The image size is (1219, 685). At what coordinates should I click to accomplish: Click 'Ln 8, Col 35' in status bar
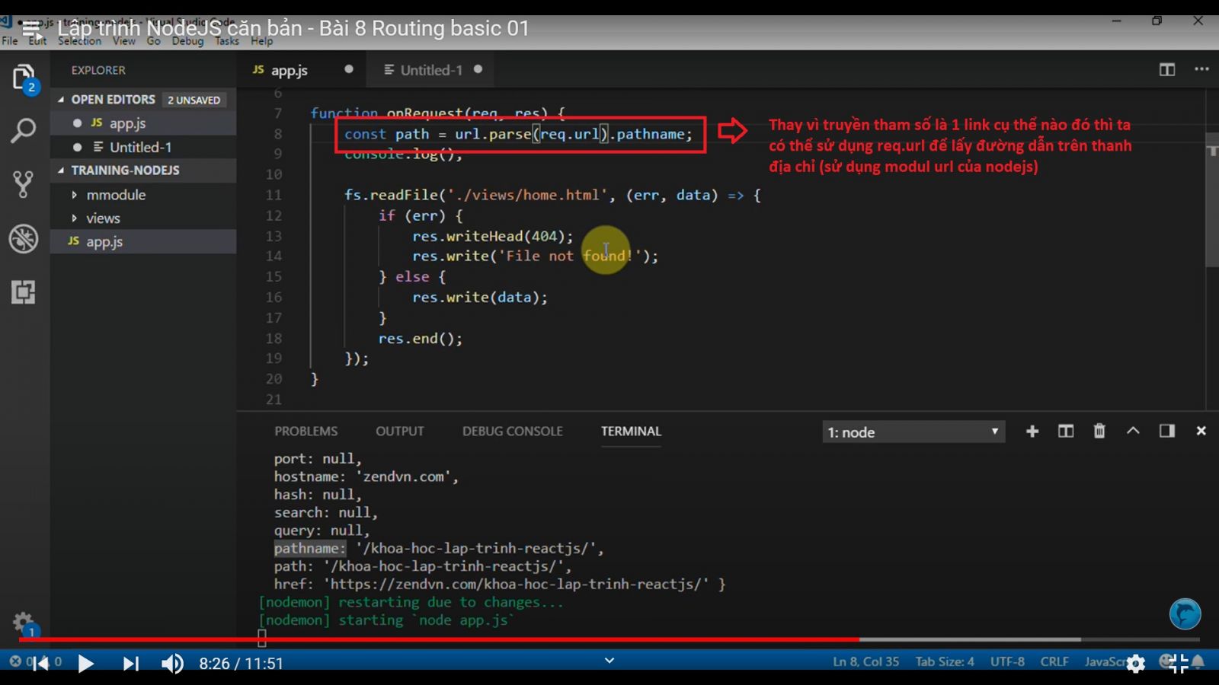(x=865, y=662)
